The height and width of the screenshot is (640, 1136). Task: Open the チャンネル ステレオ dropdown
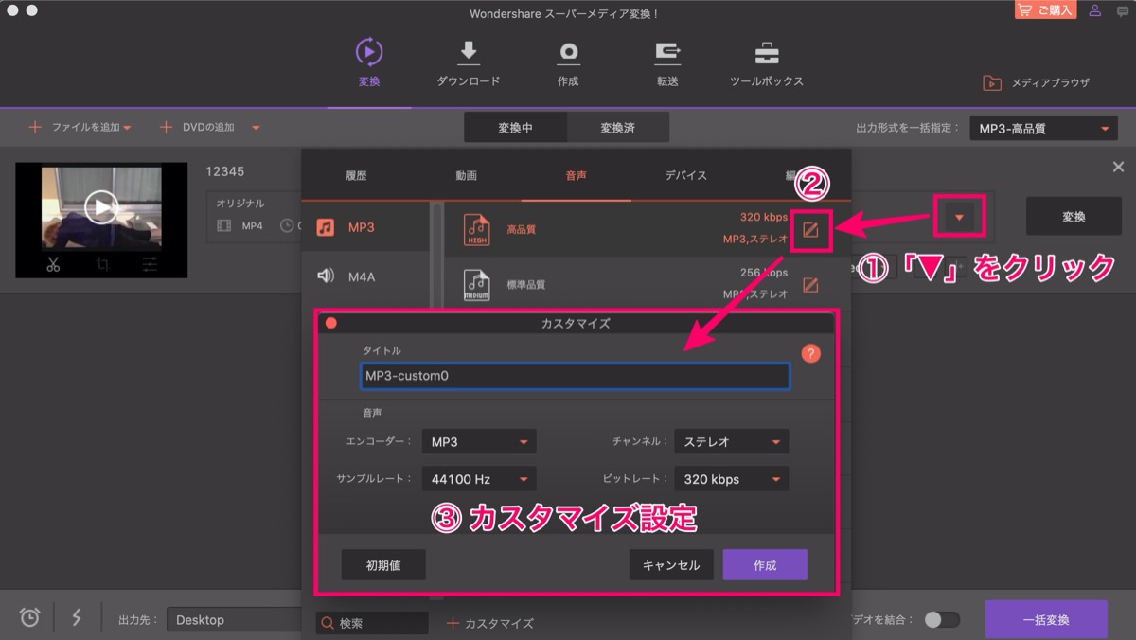731,442
